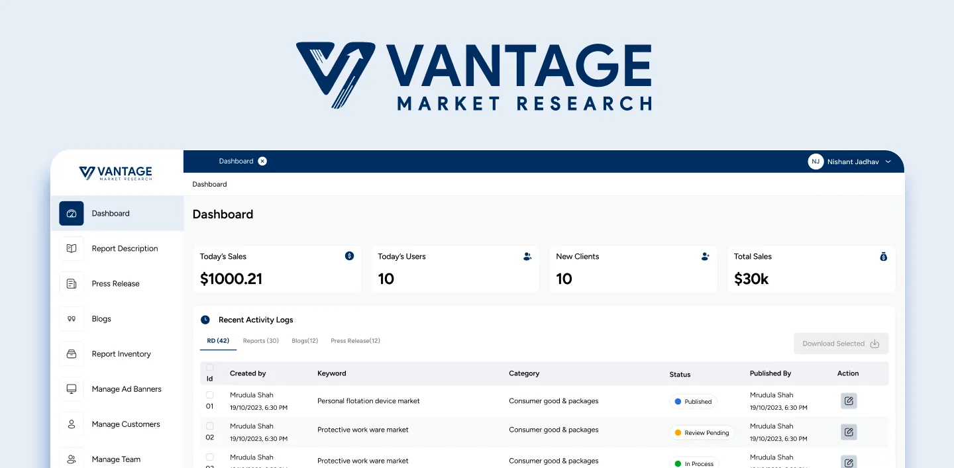Close the Dashboard tab

[262, 161]
